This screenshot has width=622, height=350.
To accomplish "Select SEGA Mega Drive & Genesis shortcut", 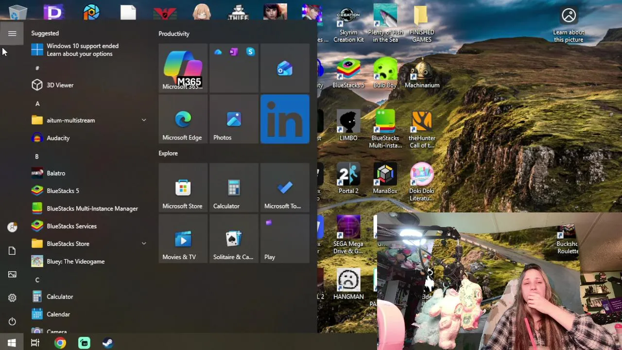I will point(348,235).
